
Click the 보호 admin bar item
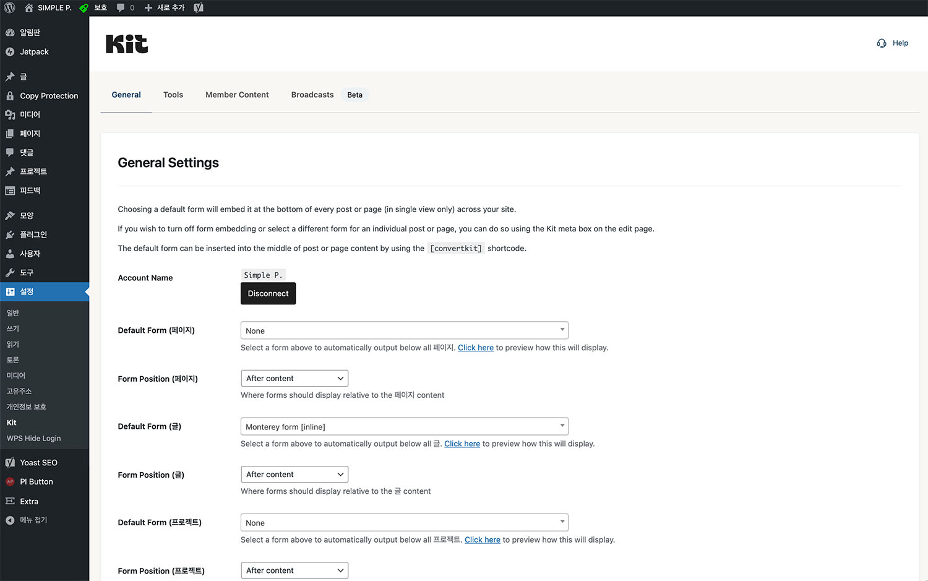coord(101,8)
